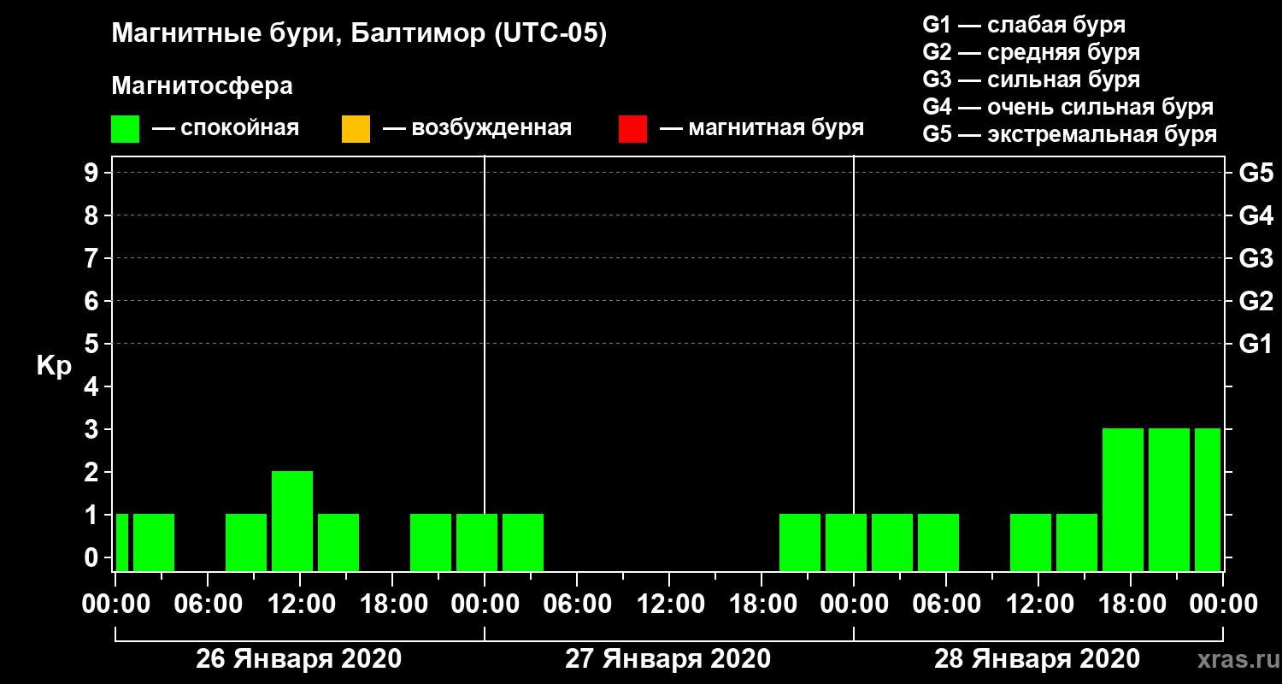The width and height of the screenshot is (1282, 684).
Task: Click the '— спокойная' legend label
Action: pos(226,129)
